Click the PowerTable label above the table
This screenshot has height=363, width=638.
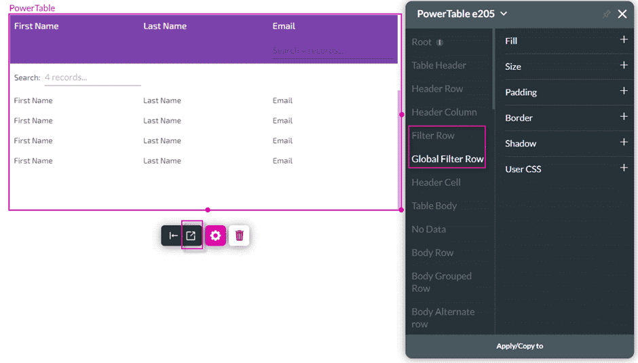pyautogui.click(x=32, y=7)
